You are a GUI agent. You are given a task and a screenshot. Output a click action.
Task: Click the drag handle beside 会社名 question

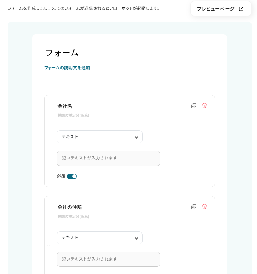[48, 144]
